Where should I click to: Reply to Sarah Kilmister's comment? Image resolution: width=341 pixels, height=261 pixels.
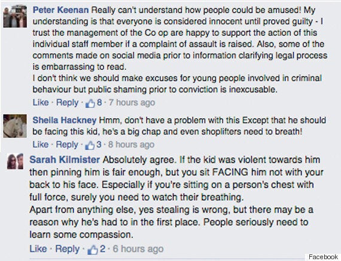pyautogui.click(x=67, y=249)
